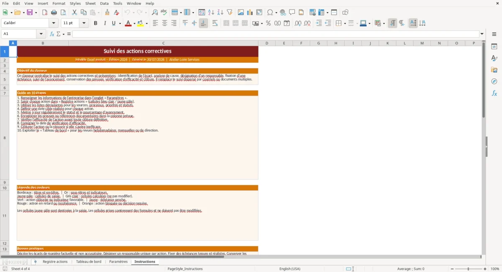Expand the Name Box dropdown
502x272 pixels.
coord(41,34)
